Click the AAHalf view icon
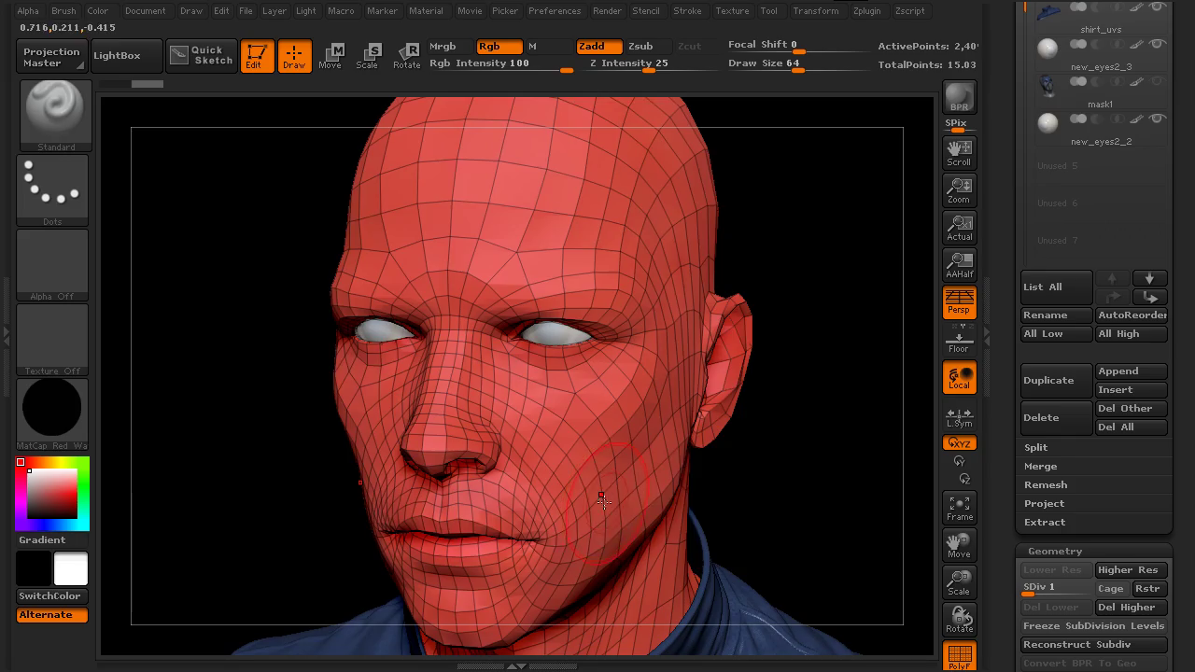Screen dimensions: 1195x672 [x=959, y=264]
